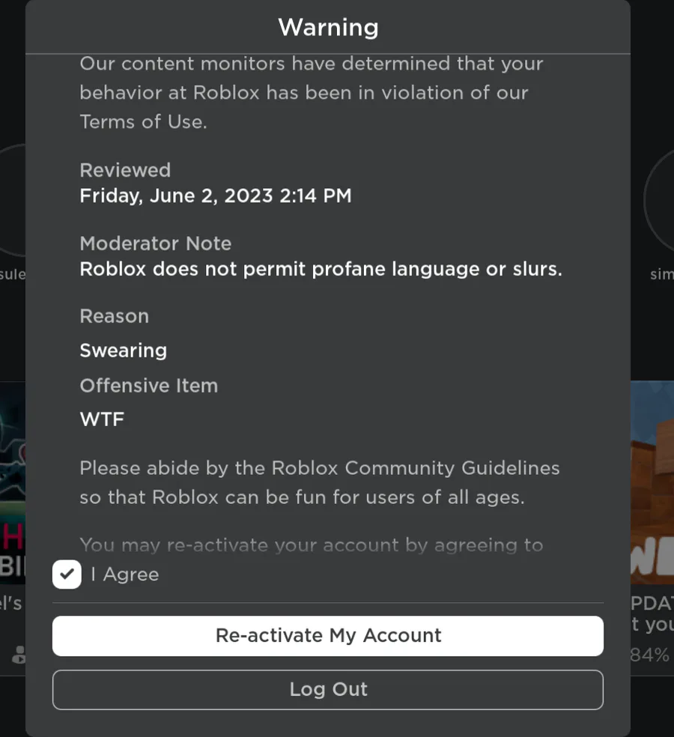Click the 'Swearing' reason text
This screenshot has height=737, width=674.
[x=124, y=350]
